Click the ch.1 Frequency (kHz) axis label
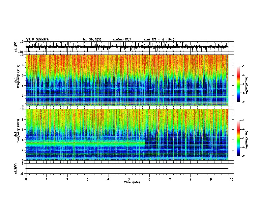Viewport: 261px width, 201px height. 18,76
